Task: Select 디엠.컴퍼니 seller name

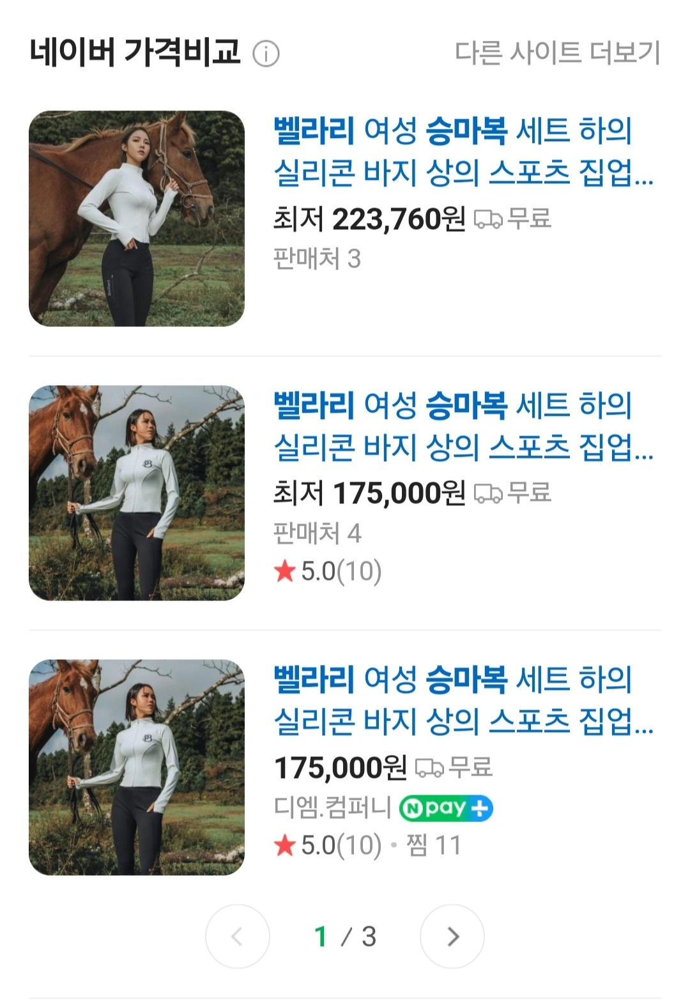Action: point(332,807)
